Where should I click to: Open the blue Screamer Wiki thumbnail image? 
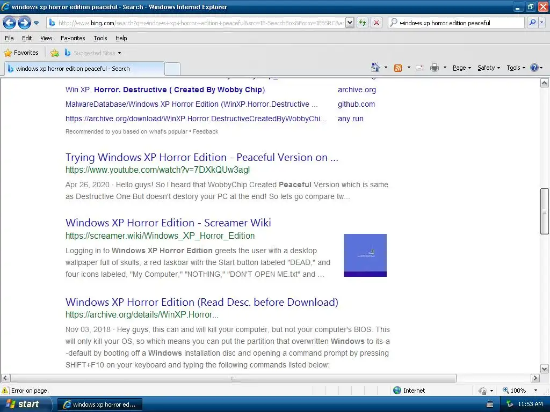365,255
